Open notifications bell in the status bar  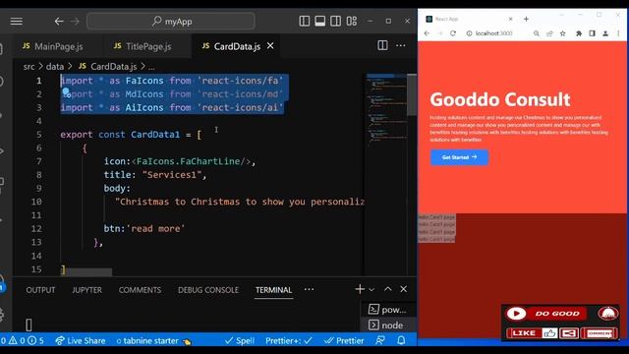point(401,340)
